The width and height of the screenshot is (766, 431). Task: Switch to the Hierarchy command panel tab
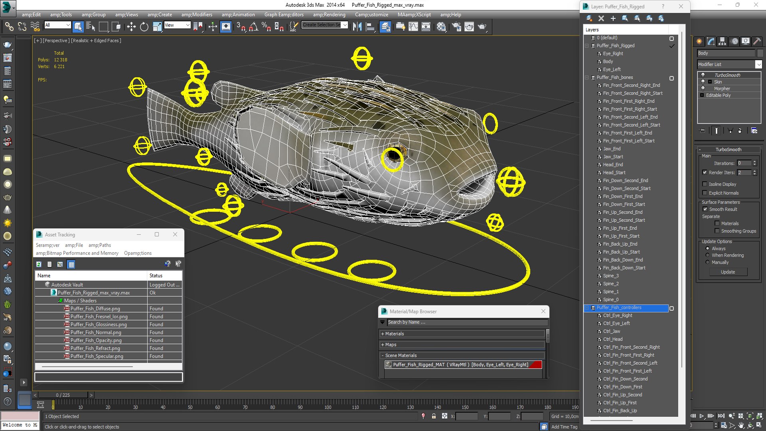(x=723, y=42)
